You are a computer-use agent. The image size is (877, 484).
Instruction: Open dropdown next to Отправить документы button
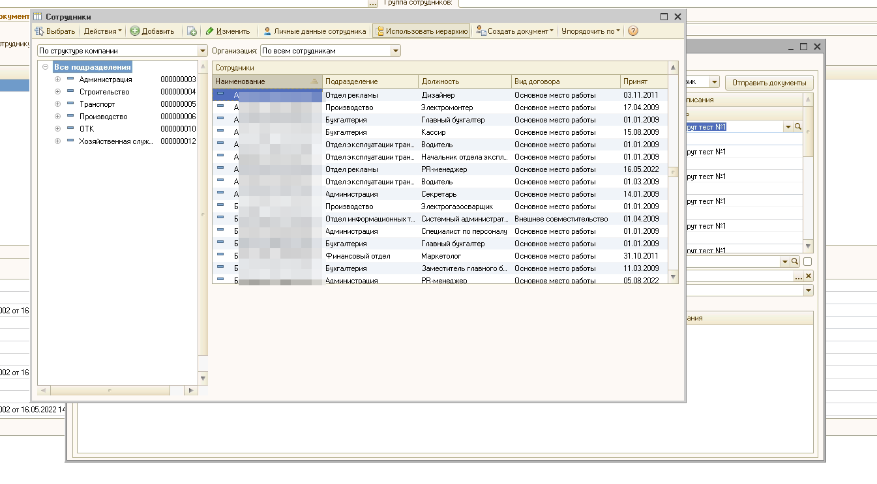[715, 83]
